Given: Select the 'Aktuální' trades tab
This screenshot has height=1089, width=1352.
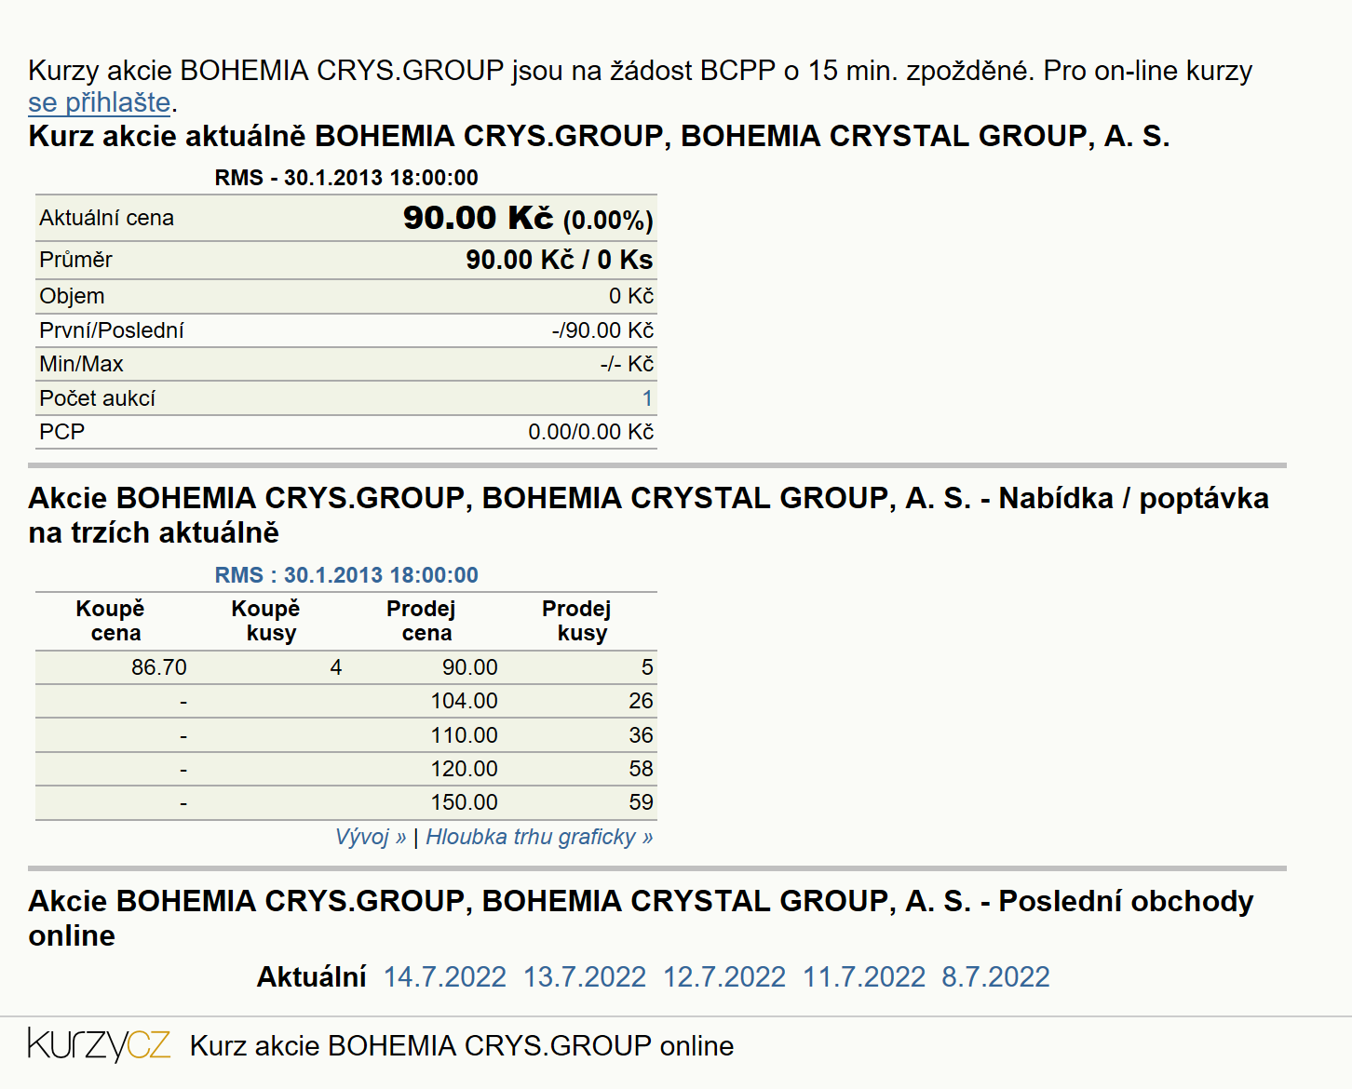Looking at the screenshot, I should 312,976.
